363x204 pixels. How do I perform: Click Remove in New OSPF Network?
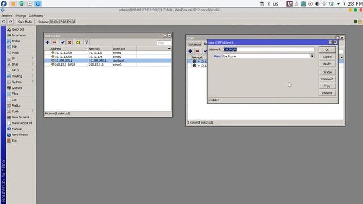click(x=327, y=93)
